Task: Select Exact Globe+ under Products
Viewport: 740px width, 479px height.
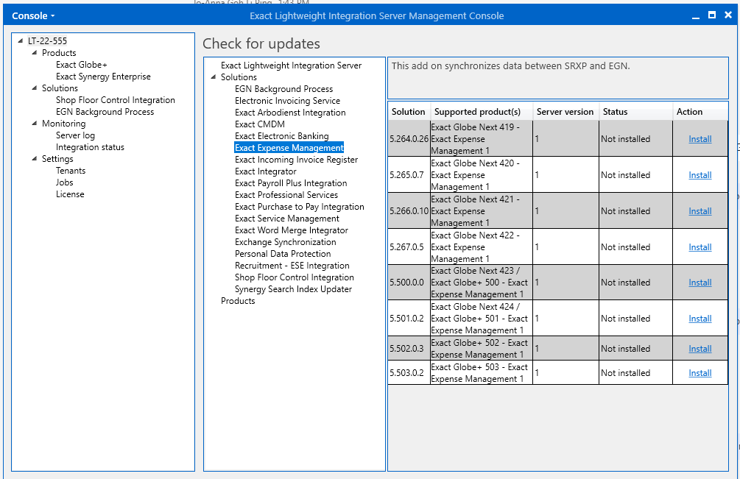Action: click(81, 65)
